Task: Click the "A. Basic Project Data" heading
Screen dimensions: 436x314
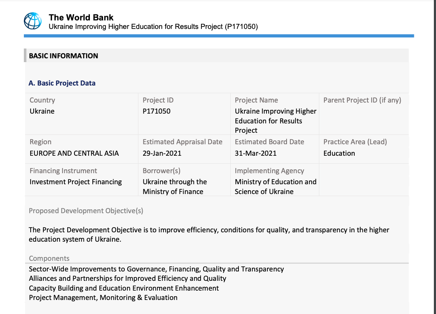Action: click(62, 83)
